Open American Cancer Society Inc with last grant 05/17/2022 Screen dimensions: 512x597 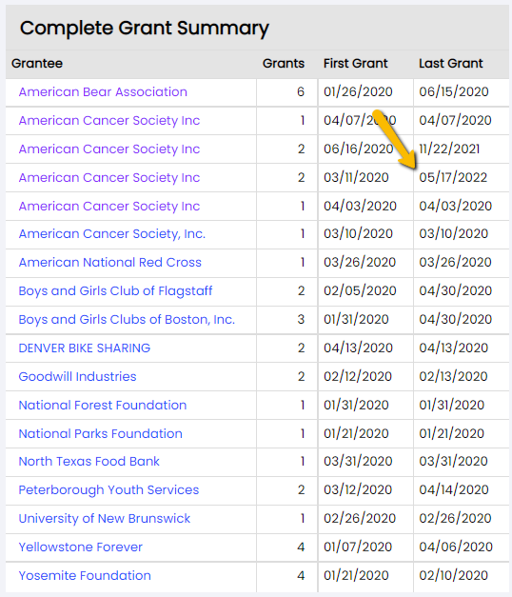pos(109,177)
